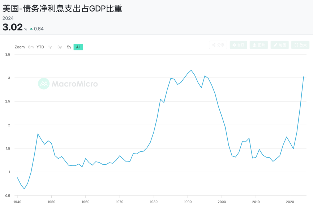Click the 2020 x-axis label
The image size is (313, 207).
point(290,201)
